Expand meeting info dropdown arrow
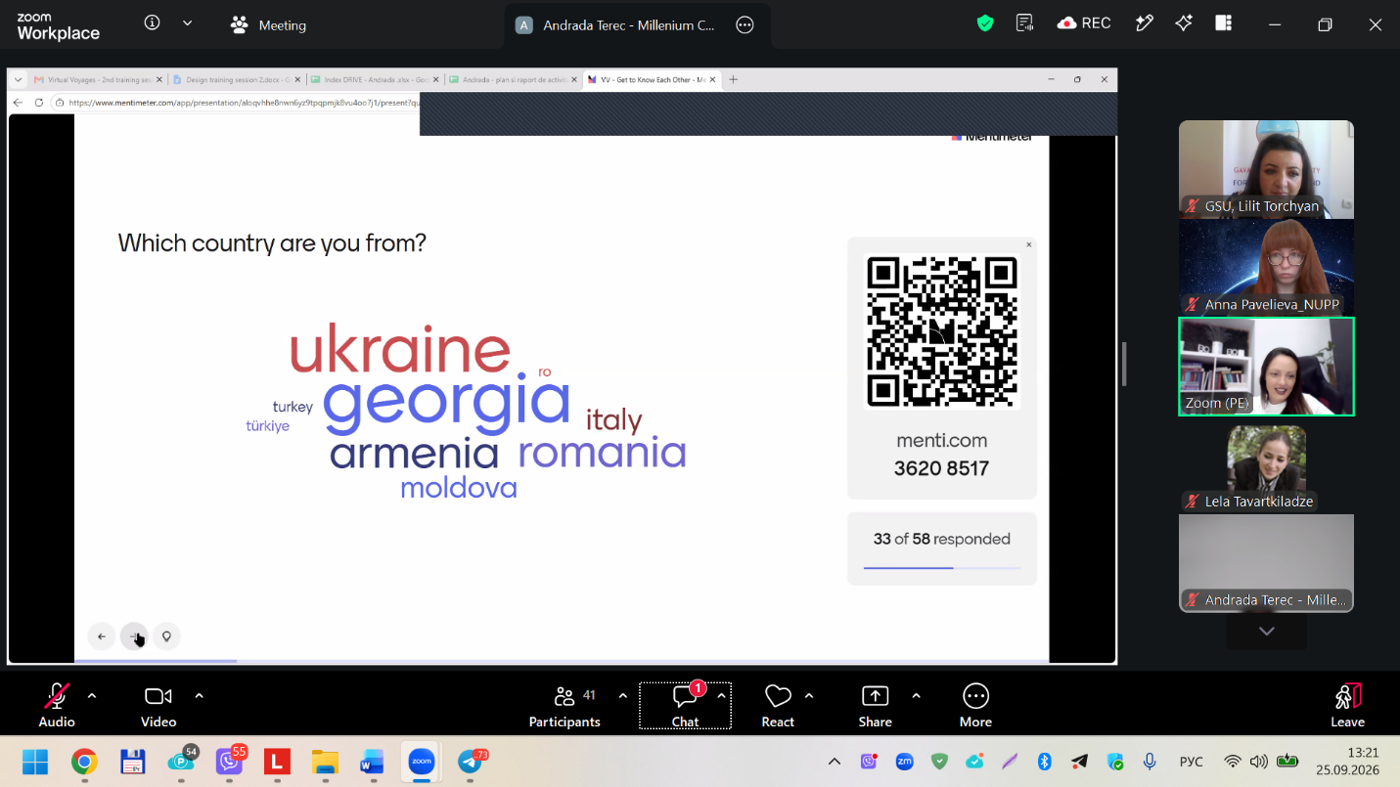The height and width of the screenshot is (787, 1400). click(187, 23)
